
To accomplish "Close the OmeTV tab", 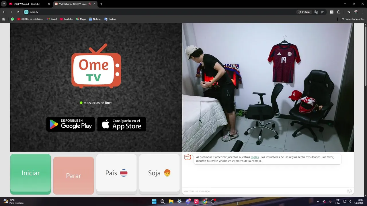I will 94,4.
